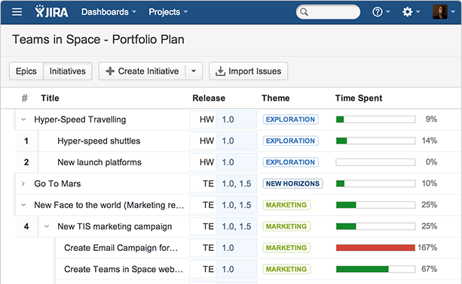Select New Face to the world title

[109, 205]
